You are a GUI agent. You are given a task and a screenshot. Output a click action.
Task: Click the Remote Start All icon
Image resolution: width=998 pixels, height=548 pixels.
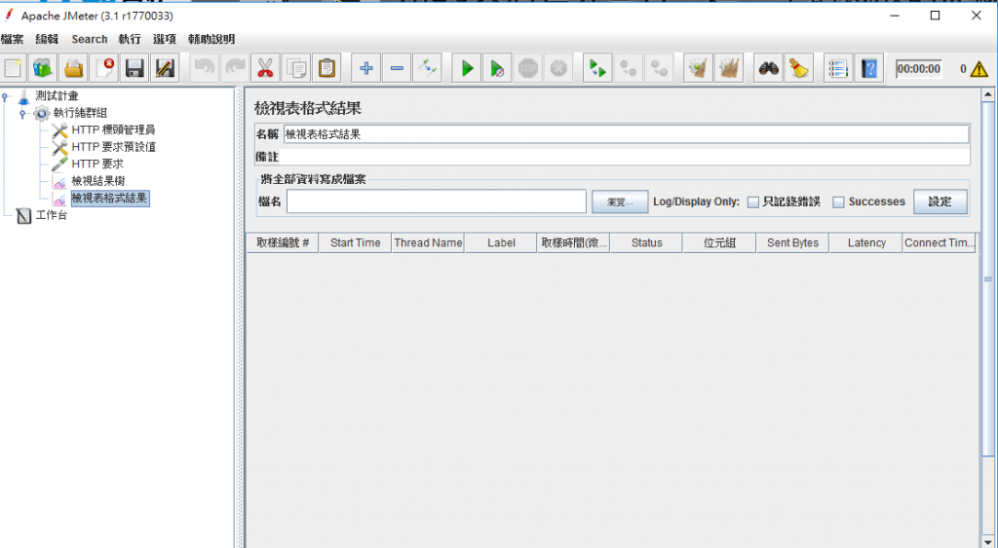[x=597, y=68]
